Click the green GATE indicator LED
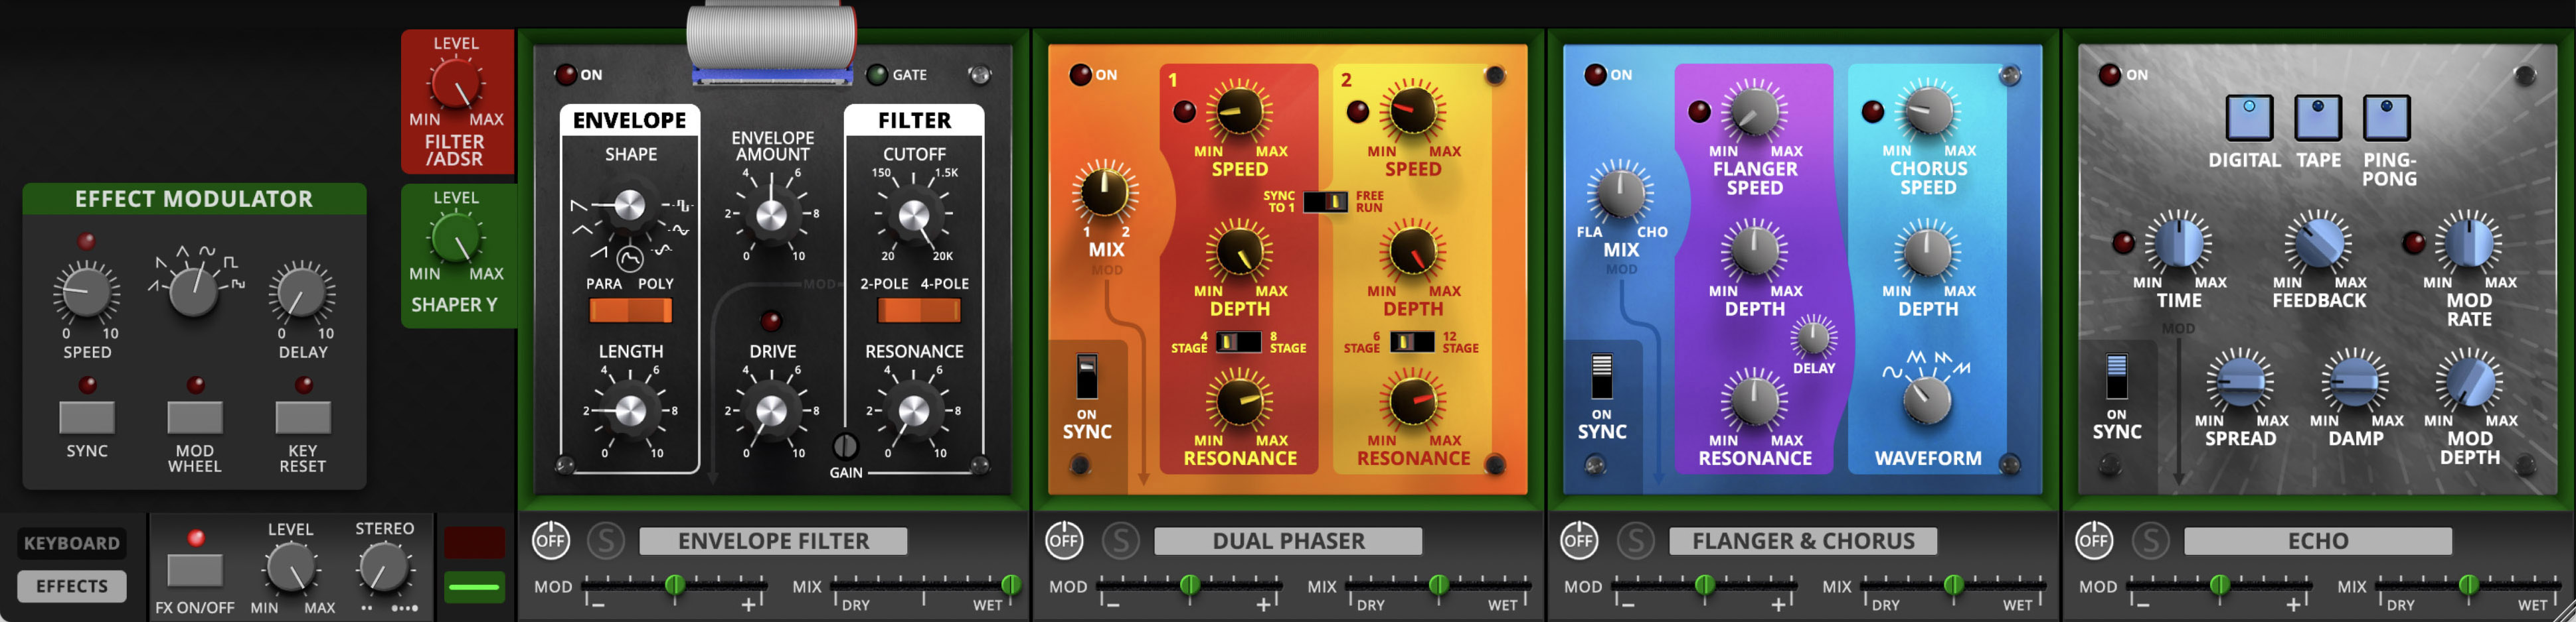Viewport: 2576px width, 622px height. tap(877, 74)
